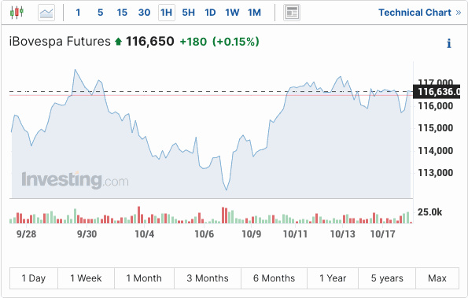Click the 10/6 date label
This screenshot has height=298, width=468.
pyautogui.click(x=205, y=234)
